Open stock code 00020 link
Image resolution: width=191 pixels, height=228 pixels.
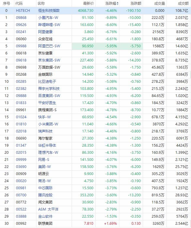pos(21,181)
